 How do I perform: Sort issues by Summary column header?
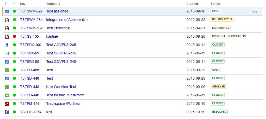click(x=53, y=4)
